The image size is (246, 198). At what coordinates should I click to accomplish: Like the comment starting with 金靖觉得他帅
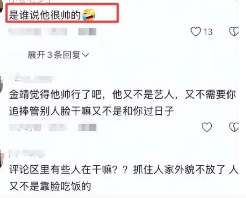tap(207, 127)
